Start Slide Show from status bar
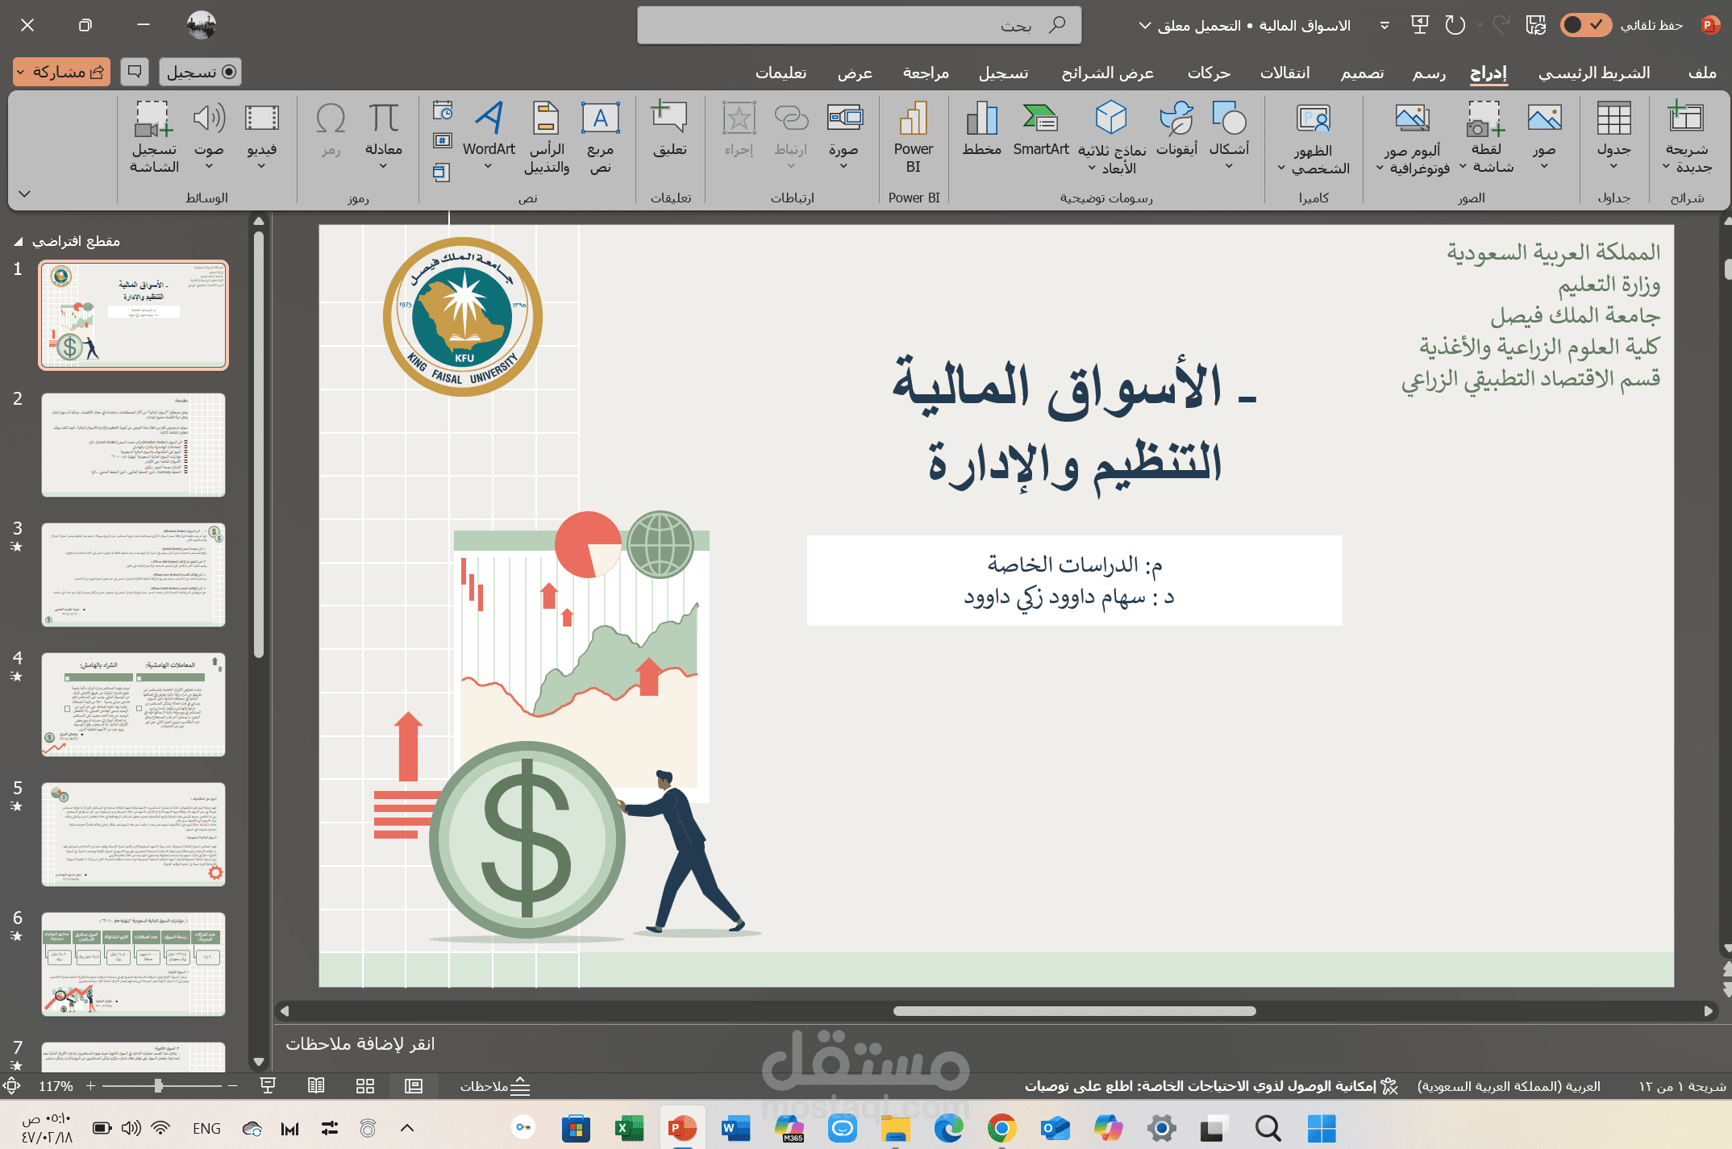Screen dimensions: 1732x1149 tap(269, 1086)
